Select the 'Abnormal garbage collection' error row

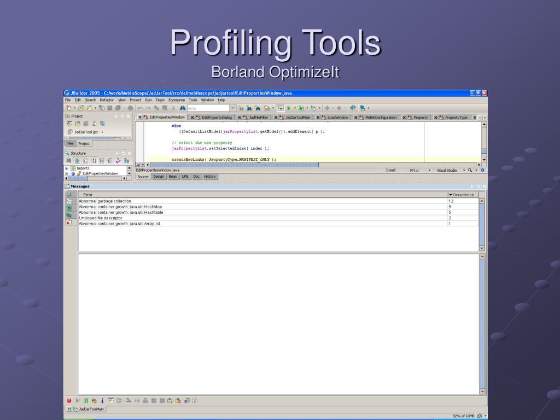tap(278, 201)
